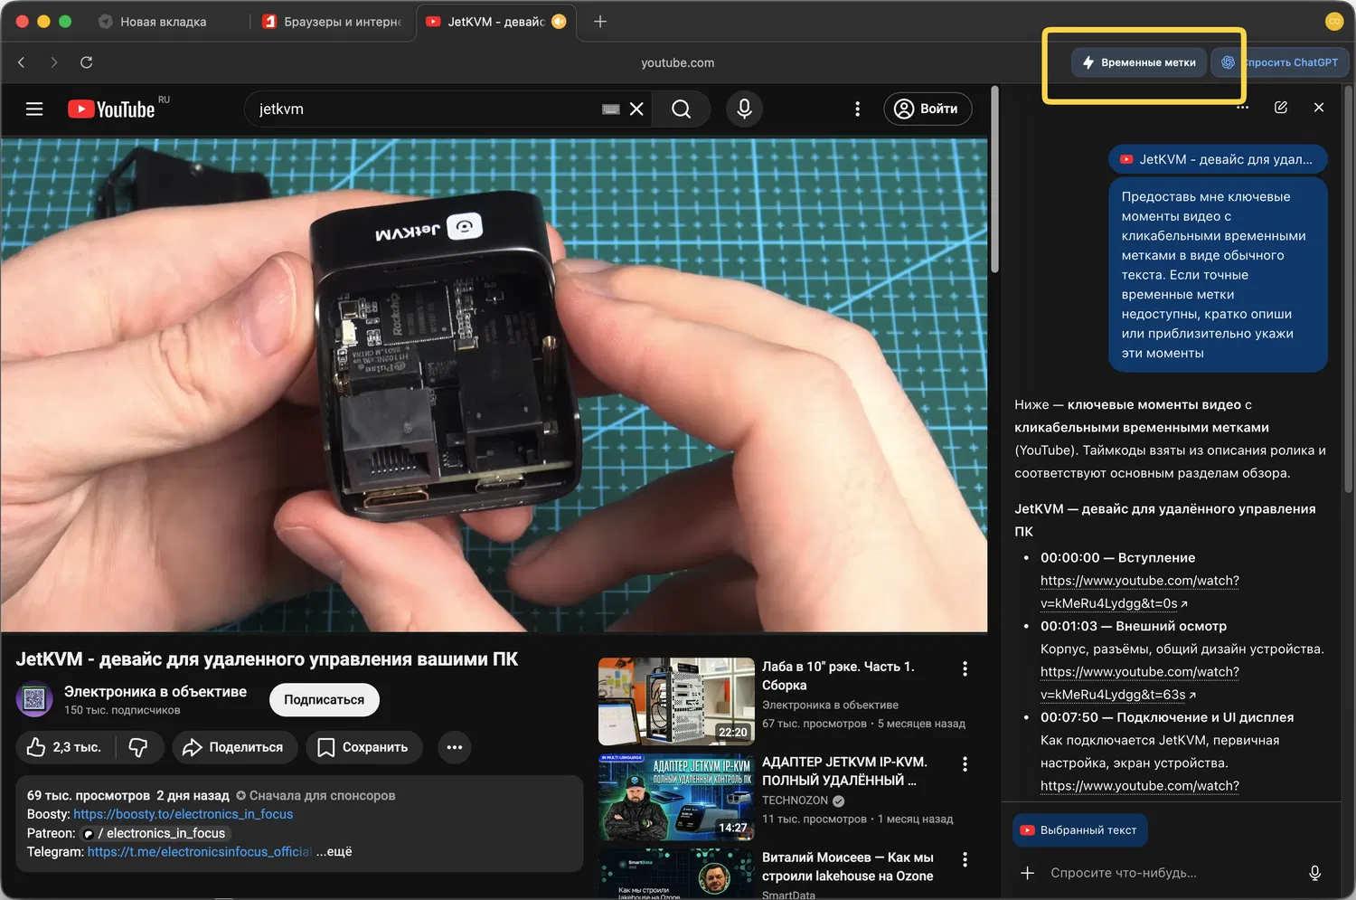1356x900 pixels.
Task: Open the ChatGPT sidebar more options menu
Action: pyautogui.click(x=1243, y=108)
